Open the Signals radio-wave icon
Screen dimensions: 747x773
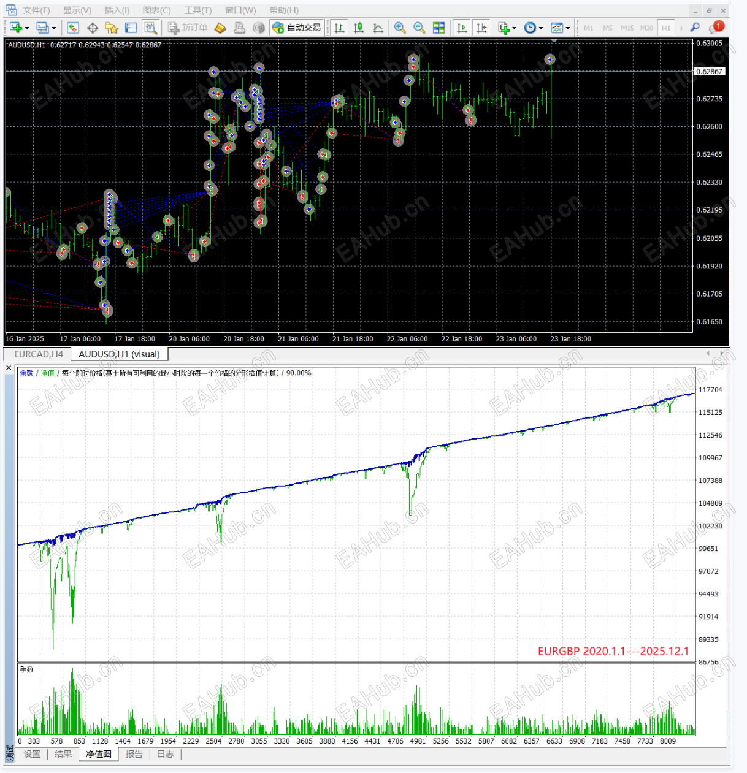[x=259, y=28]
